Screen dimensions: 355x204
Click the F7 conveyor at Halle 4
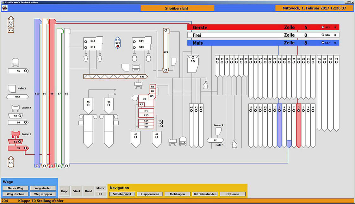pyautogui.click(x=215, y=140)
